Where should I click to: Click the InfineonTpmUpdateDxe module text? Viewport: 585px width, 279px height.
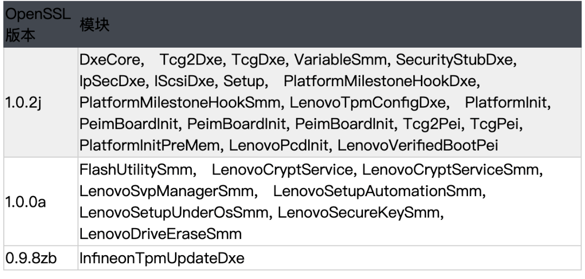(162, 258)
